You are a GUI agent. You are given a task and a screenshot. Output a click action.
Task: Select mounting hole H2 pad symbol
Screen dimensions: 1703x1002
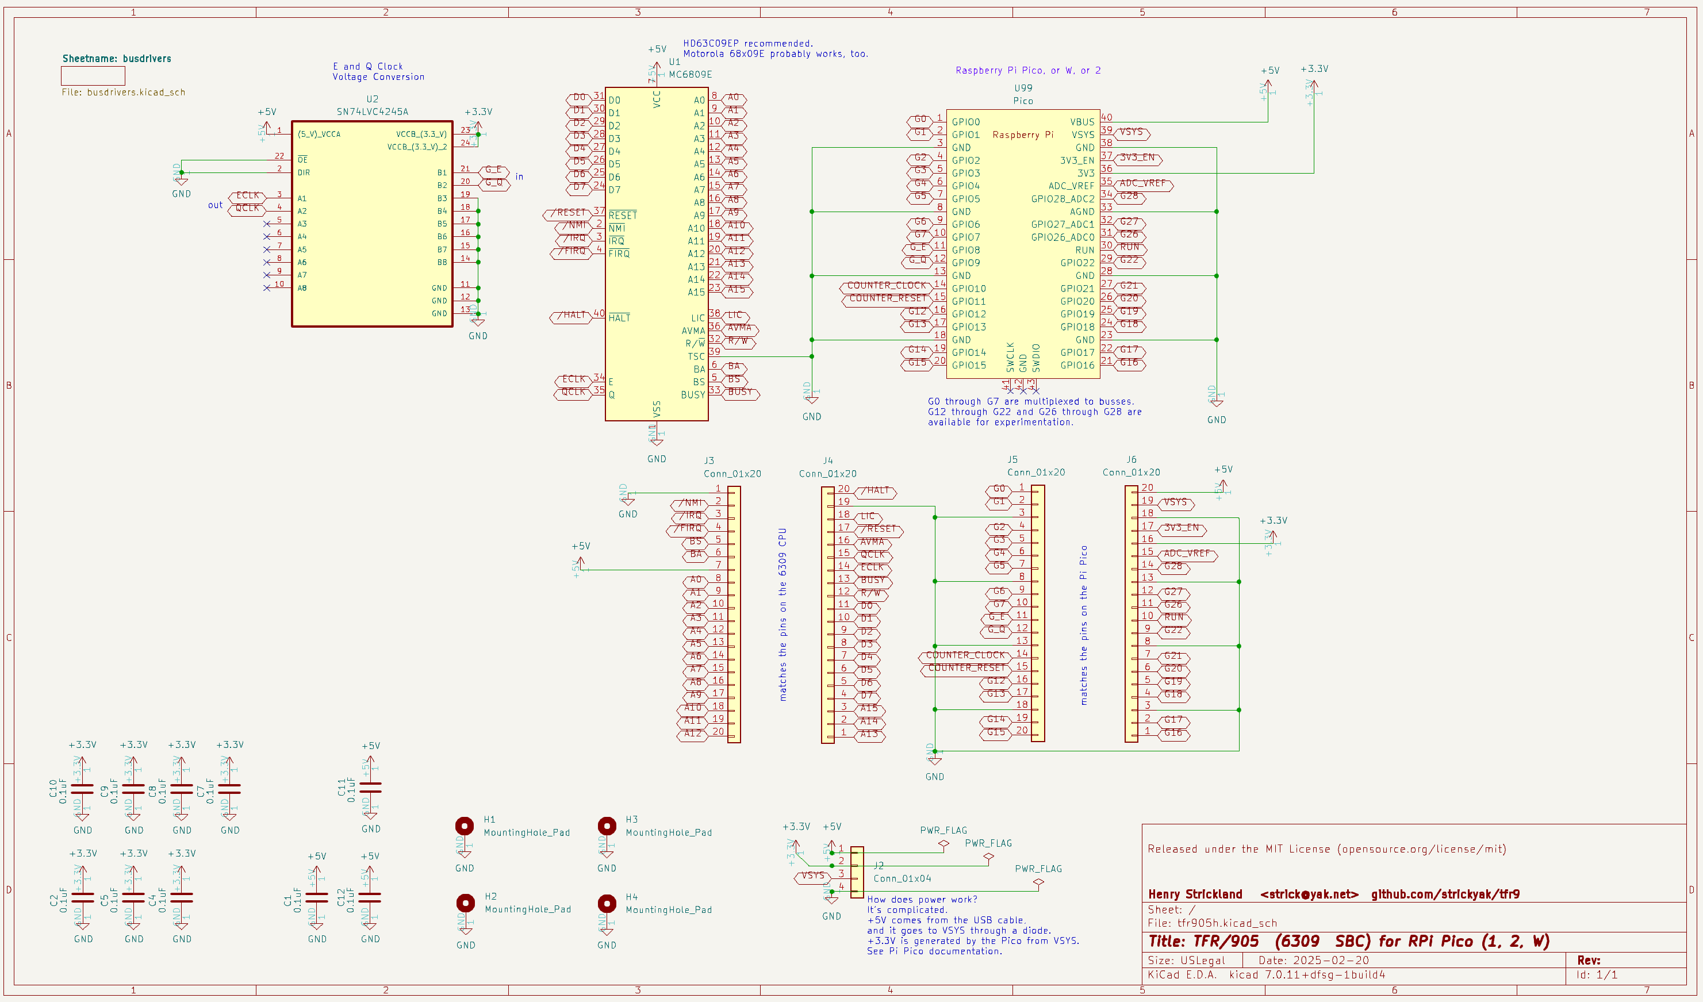coord(465,903)
